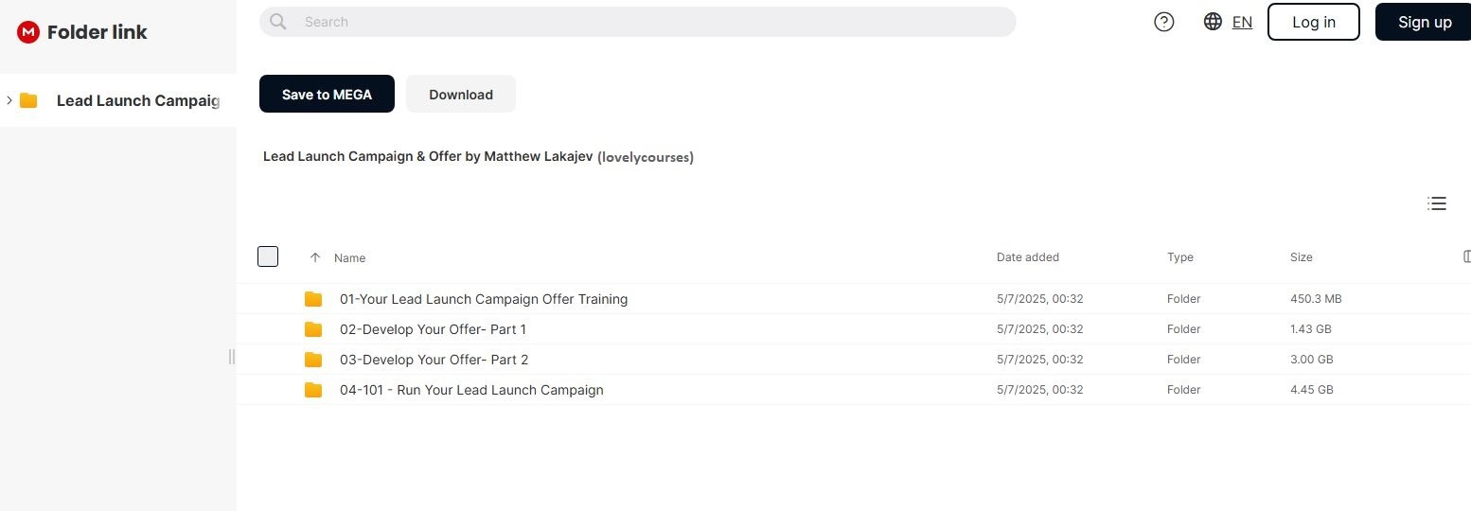Click the globe language icon
This screenshot has width=1471, height=511.
(x=1213, y=22)
